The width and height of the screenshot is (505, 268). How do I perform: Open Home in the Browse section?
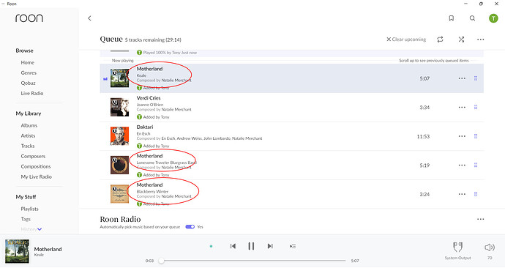point(27,62)
